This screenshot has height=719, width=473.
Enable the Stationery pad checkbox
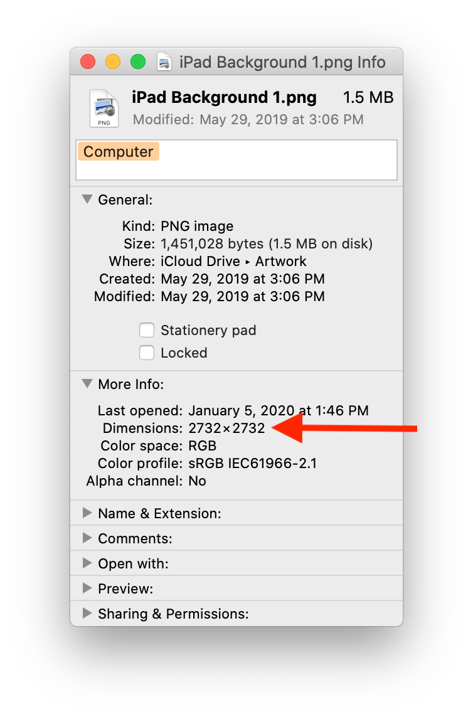[147, 330]
